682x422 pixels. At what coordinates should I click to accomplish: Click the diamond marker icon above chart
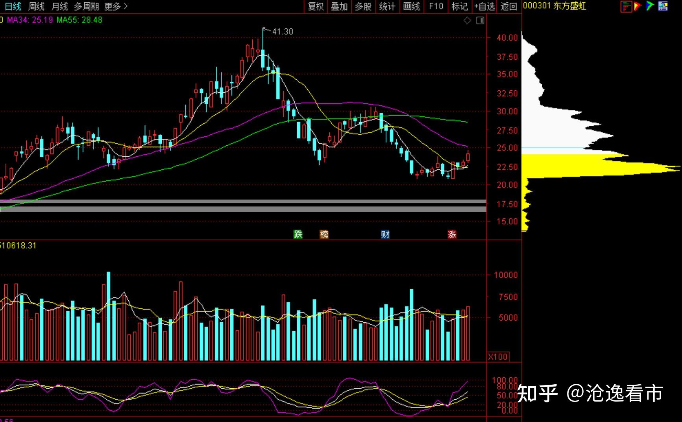[467, 20]
